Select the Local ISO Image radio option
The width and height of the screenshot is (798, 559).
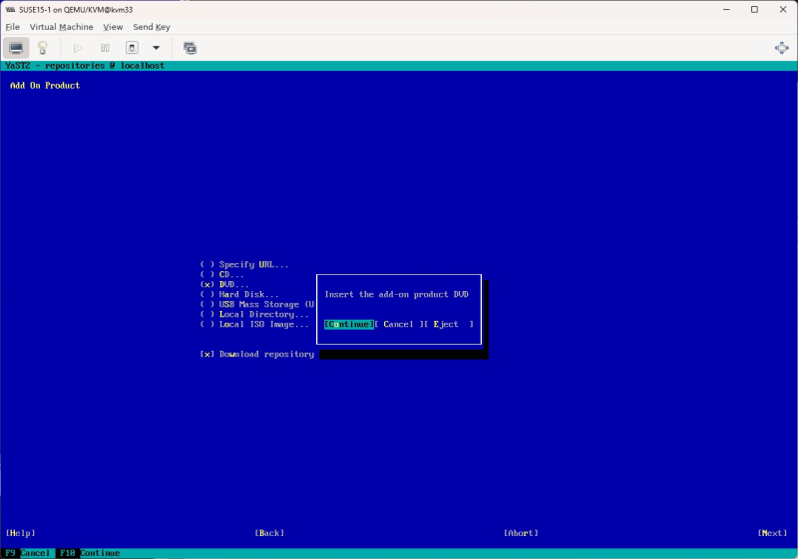pos(254,324)
